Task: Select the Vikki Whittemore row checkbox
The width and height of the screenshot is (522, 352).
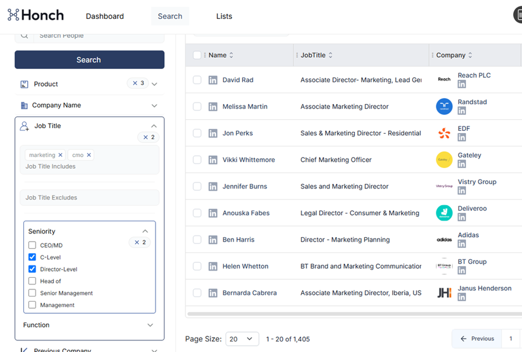Action: click(197, 160)
